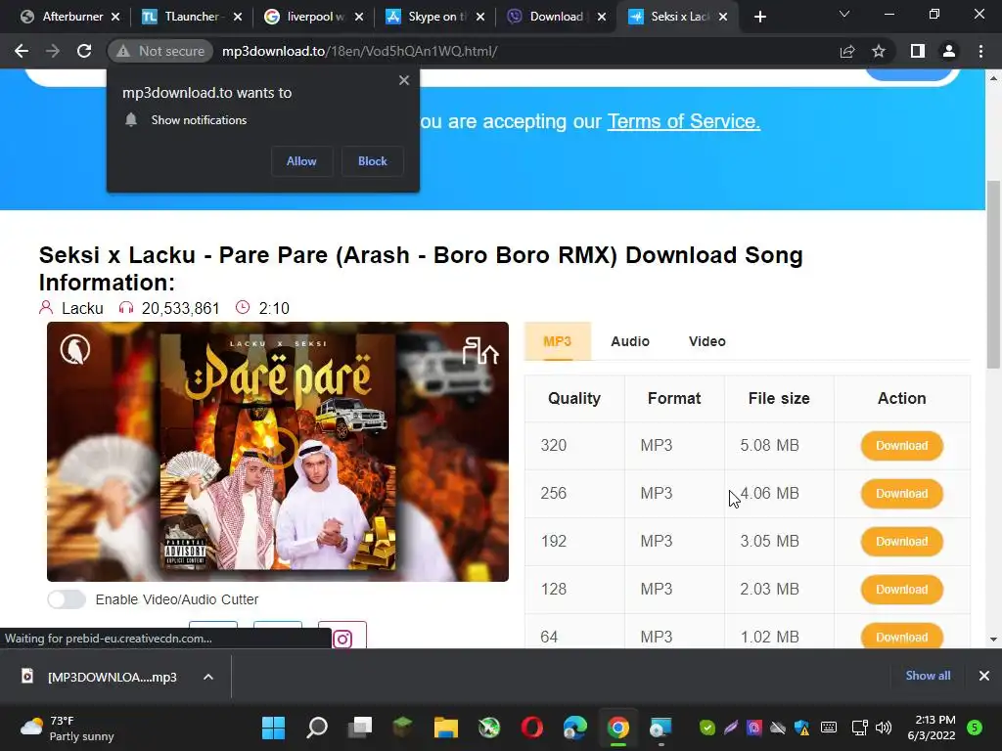Open notification center badge showing 5
Viewport: 1002px width, 751px height.
pos(975,728)
